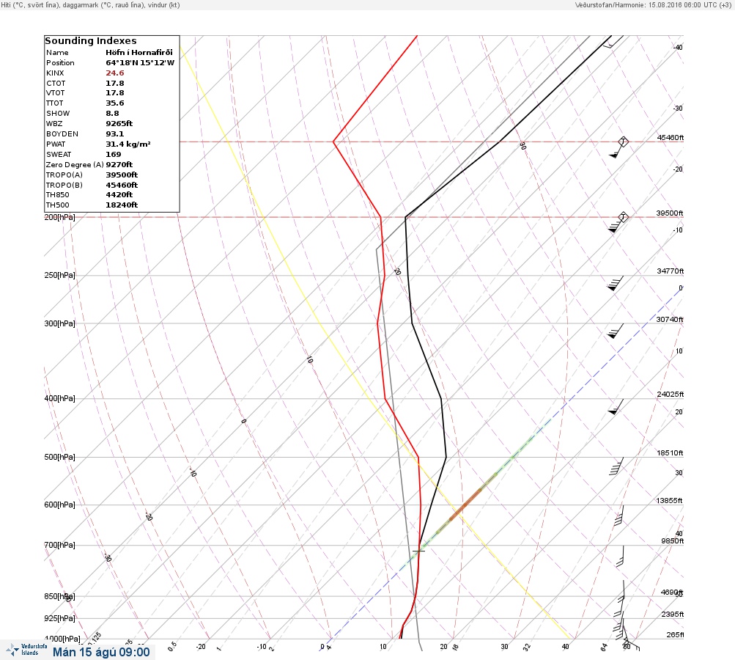Click the 925[hPa] pressure label
The height and width of the screenshot is (660, 735).
coord(59,618)
